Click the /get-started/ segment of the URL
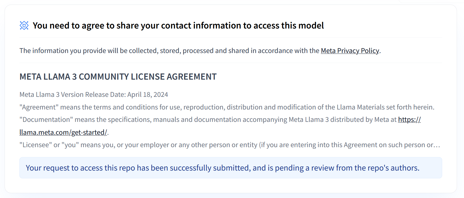 (x=88, y=132)
